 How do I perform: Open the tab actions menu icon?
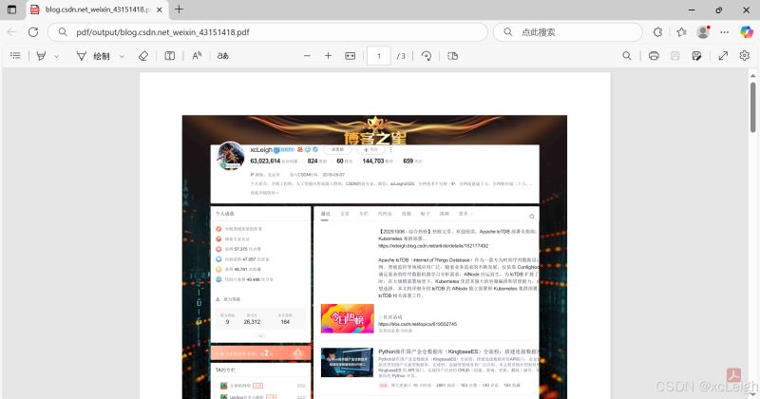click(11, 9)
